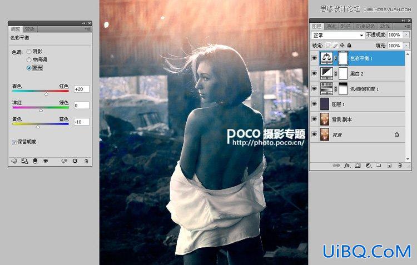Image resolution: width=417 pixels, height=265 pixels.
Task: Switch to the 通道 tab
Action: pyautogui.click(x=331, y=26)
